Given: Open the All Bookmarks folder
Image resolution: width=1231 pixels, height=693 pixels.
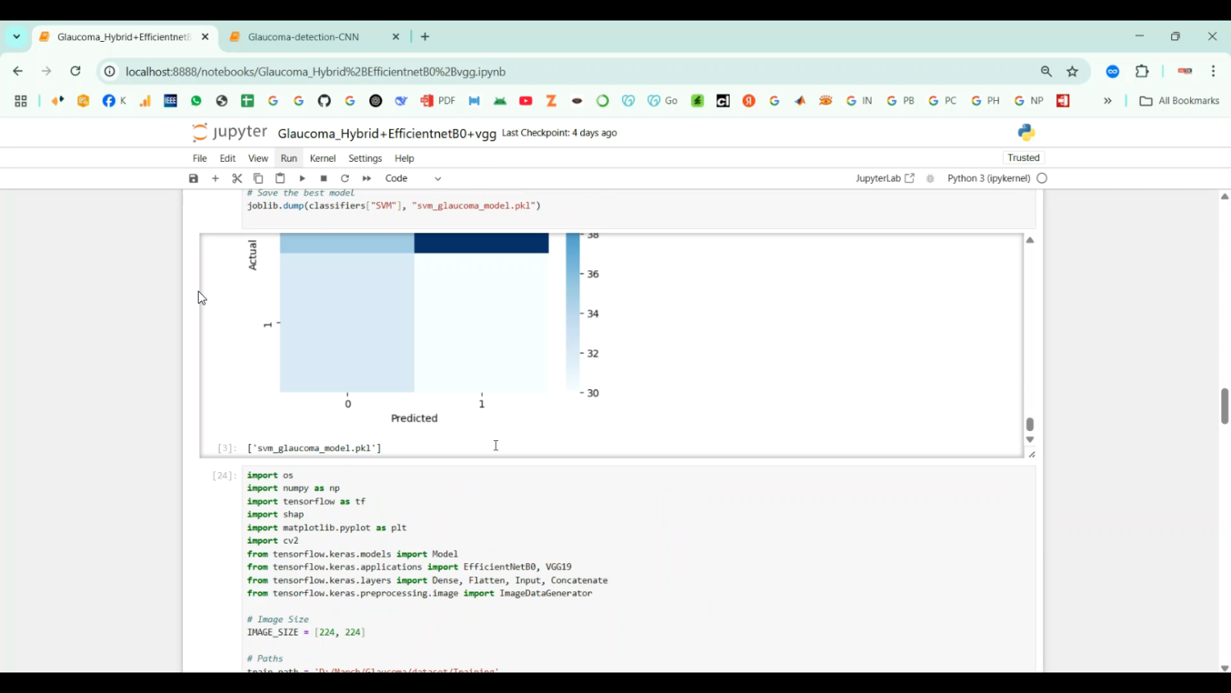Looking at the screenshot, I should (1179, 101).
